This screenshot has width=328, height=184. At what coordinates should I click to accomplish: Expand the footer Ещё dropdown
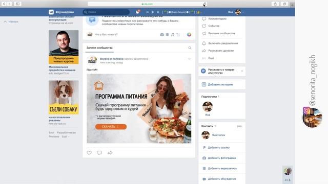click(65, 136)
